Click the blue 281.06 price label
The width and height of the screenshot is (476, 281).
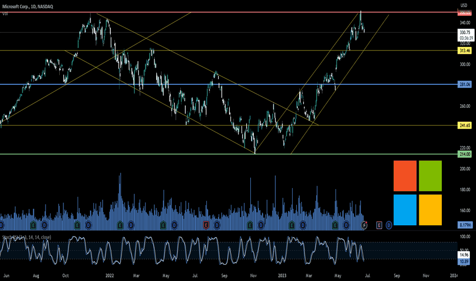(464, 84)
